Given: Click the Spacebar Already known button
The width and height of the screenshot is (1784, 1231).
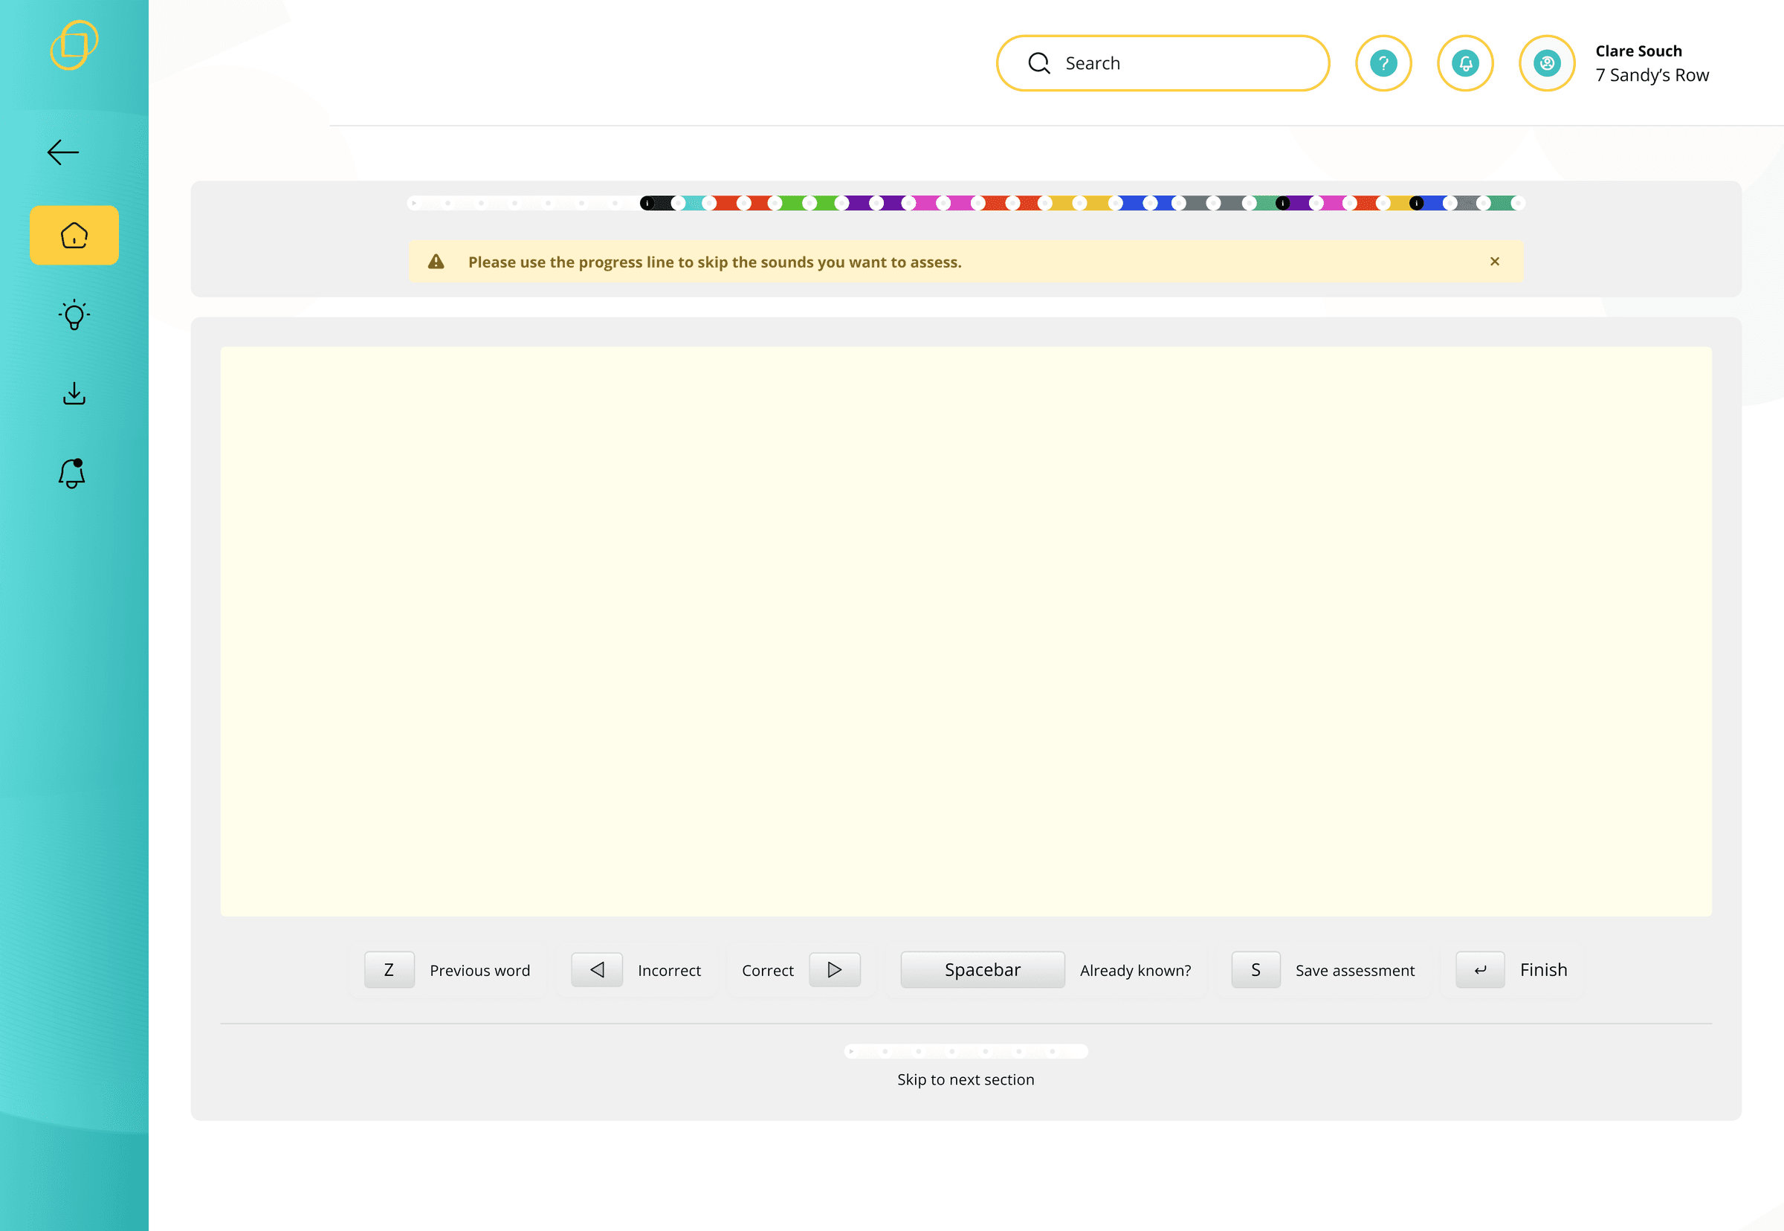Looking at the screenshot, I should 983,969.
